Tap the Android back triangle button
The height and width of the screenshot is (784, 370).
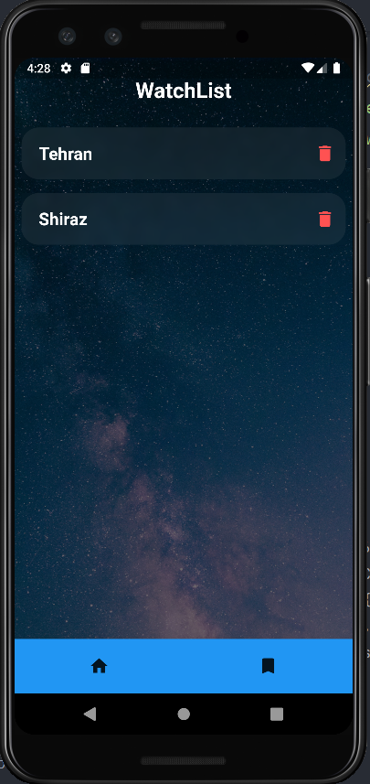(x=90, y=714)
